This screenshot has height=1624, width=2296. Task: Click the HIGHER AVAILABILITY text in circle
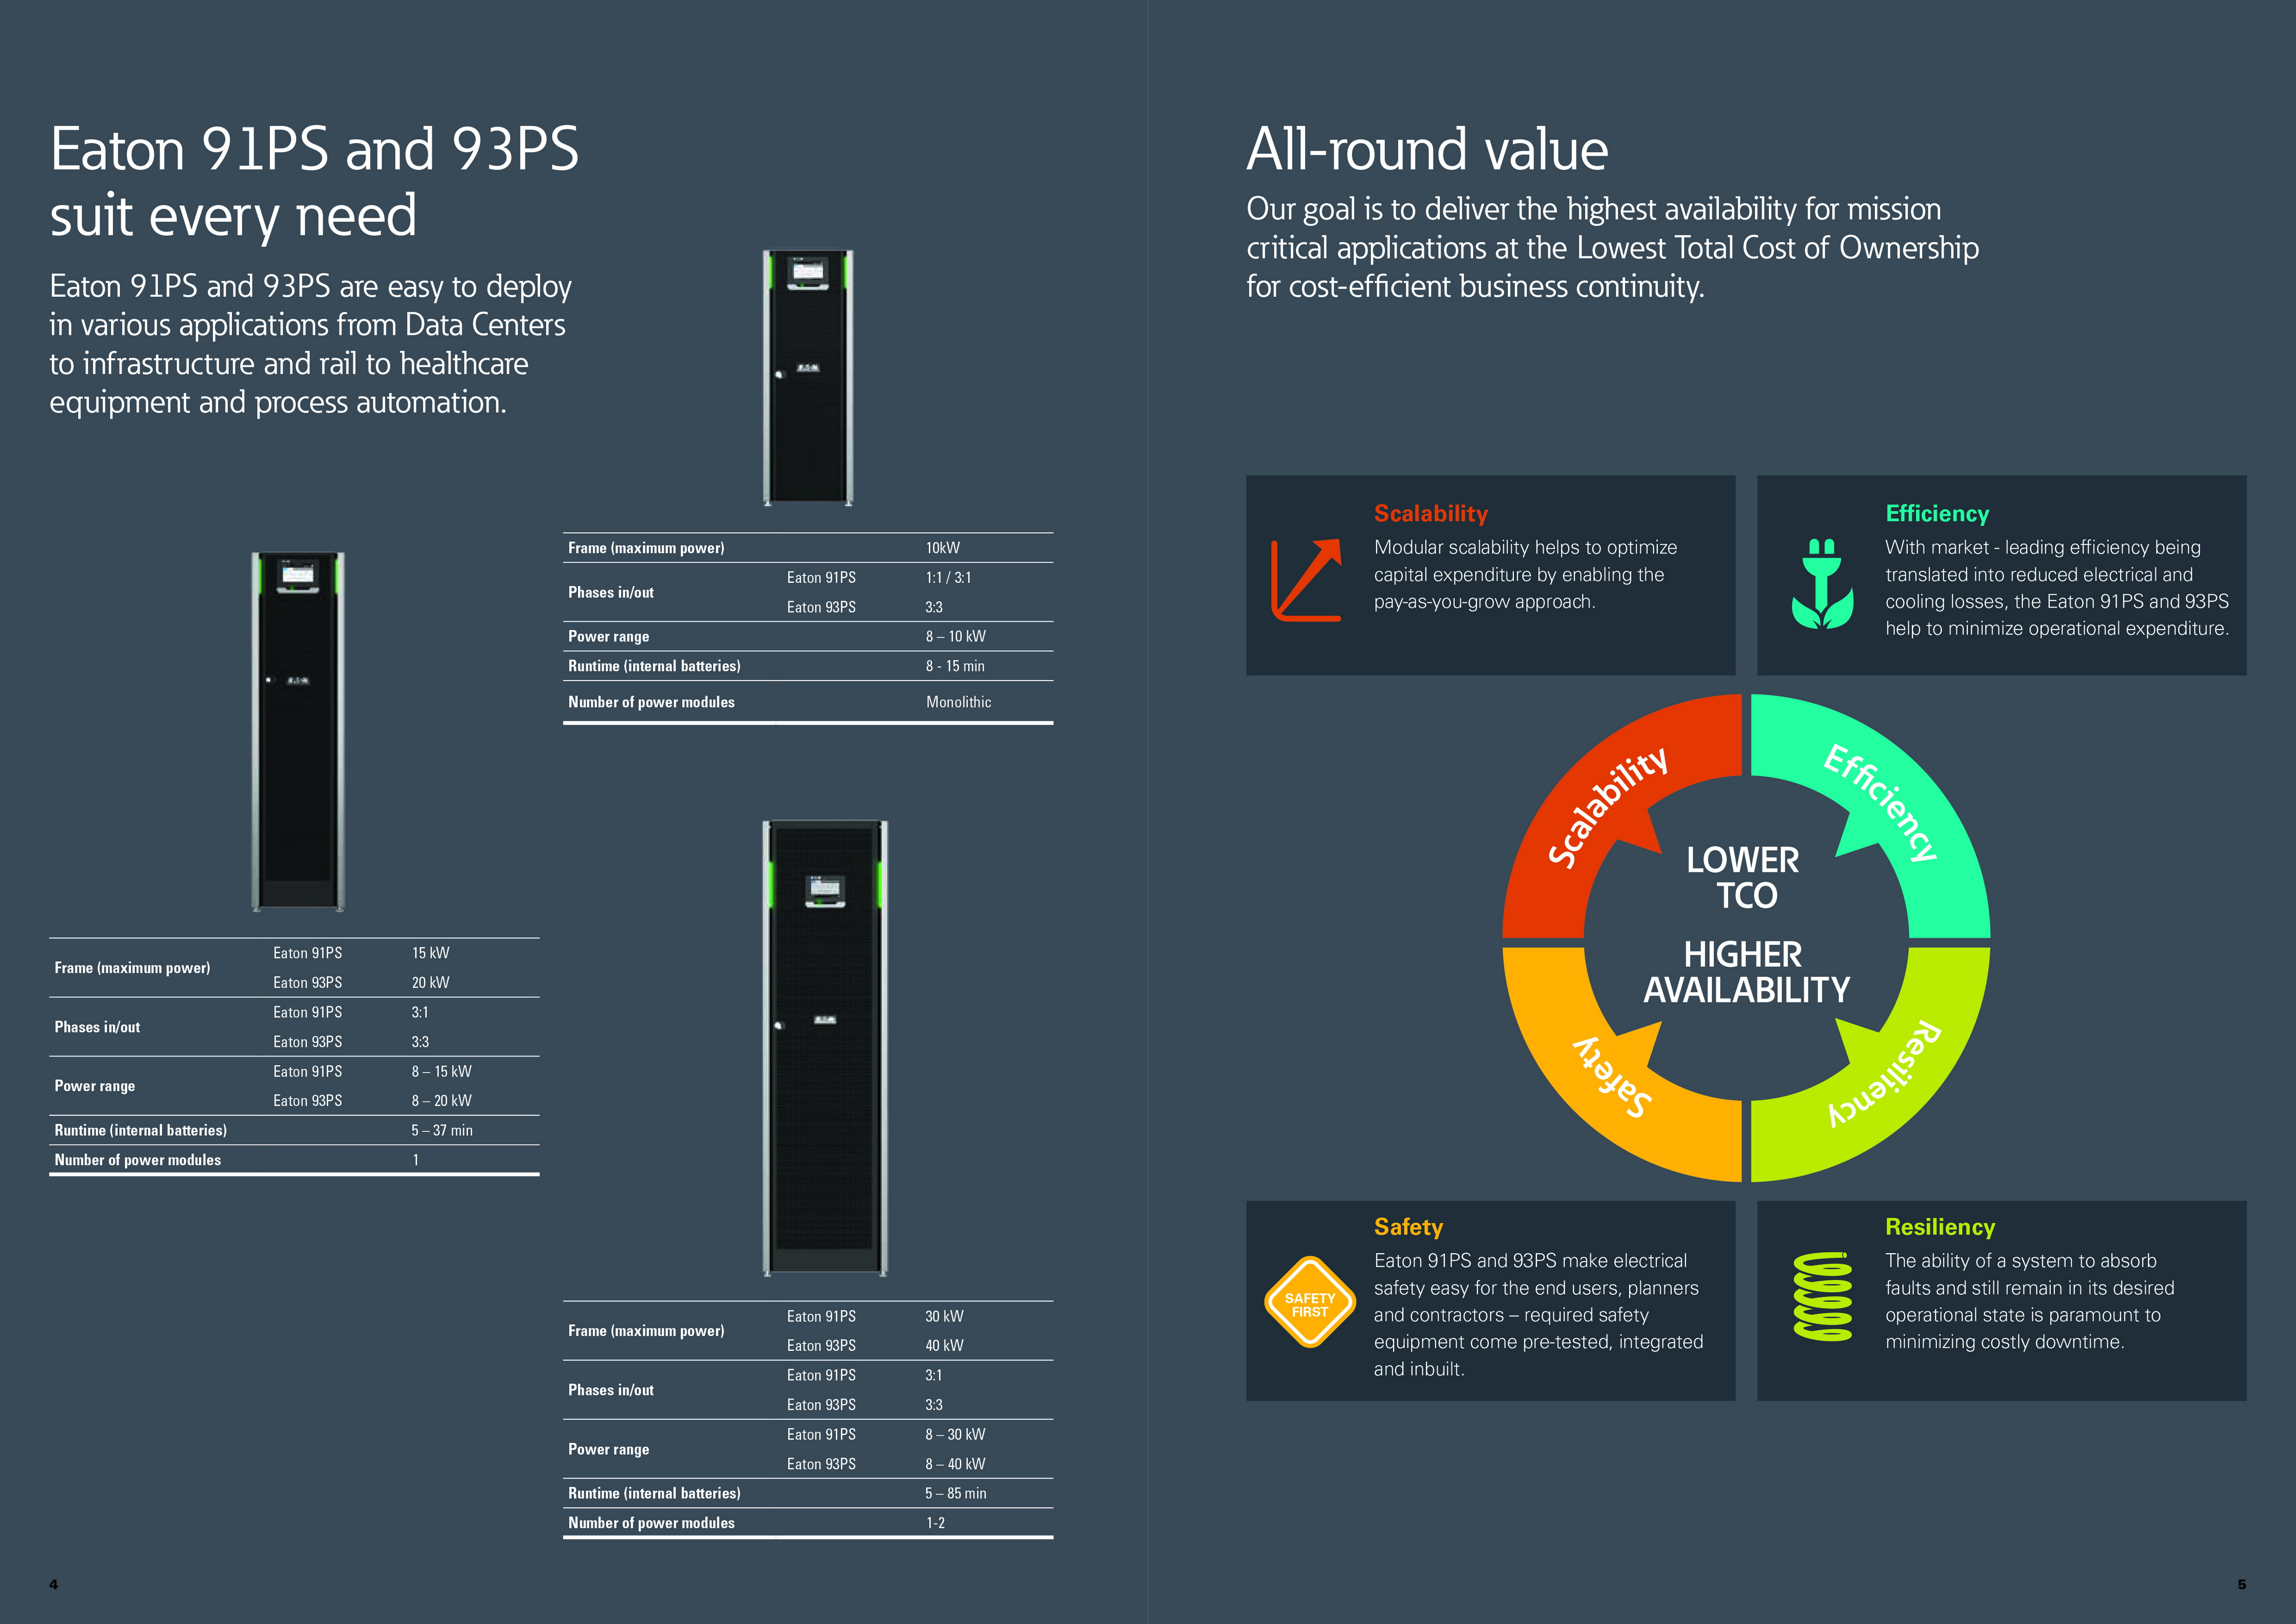click(x=1746, y=972)
